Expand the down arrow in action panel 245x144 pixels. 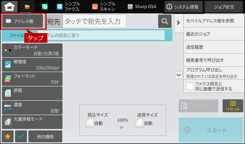tap(179, 75)
